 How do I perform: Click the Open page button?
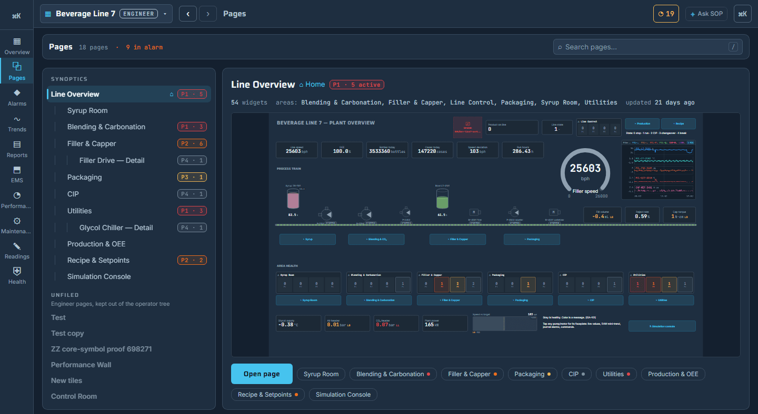coord(262,374)
